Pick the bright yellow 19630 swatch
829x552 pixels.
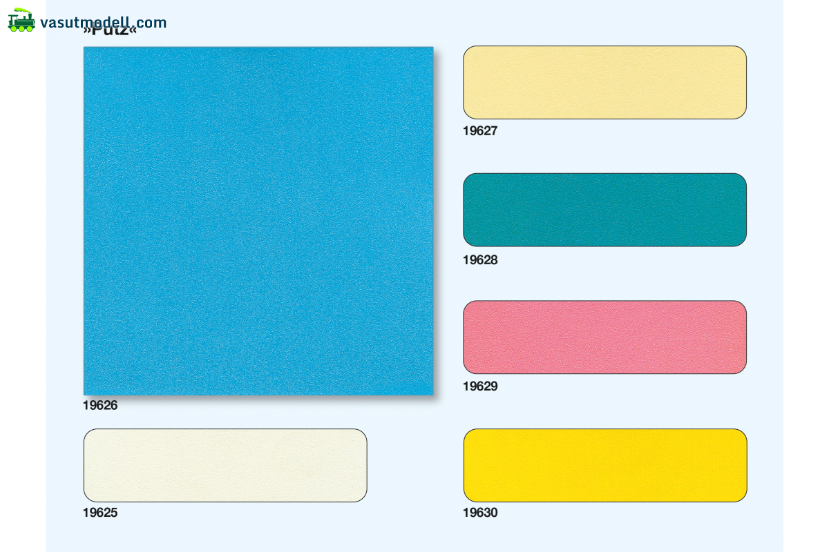tap(604, 465)
